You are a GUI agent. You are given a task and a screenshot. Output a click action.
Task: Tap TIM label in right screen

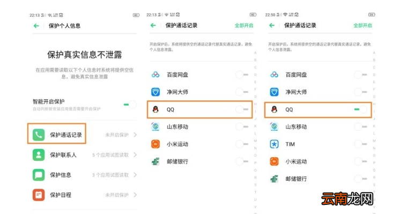point(290,144)
